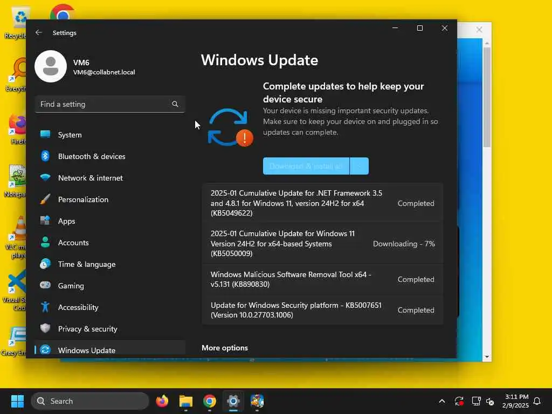The image size is (552, 414).
Task: Select Accounts in the sidebar
Action: click(x=110, y=242)
